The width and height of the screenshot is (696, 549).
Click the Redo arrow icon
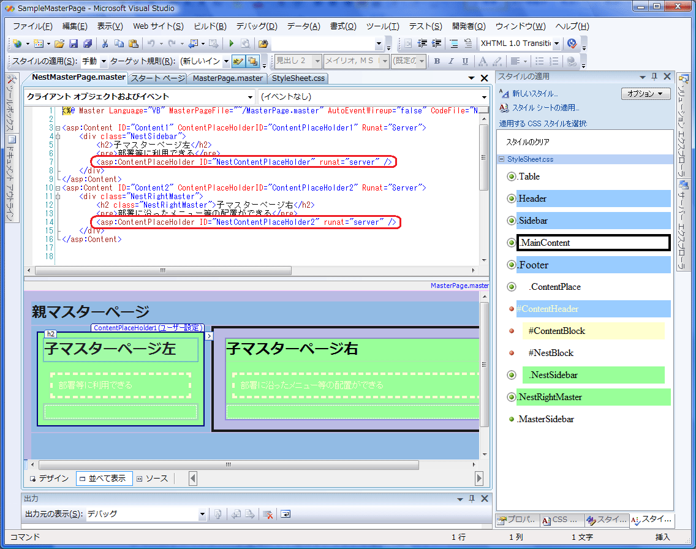[172, 44]
